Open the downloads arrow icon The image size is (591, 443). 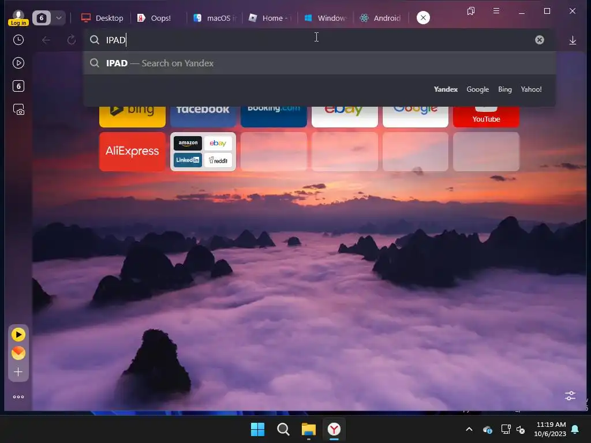pos(573,40)
